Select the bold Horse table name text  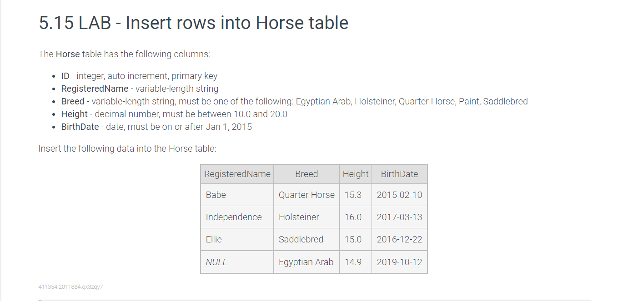pyautogui.click(x=68, y=54)
